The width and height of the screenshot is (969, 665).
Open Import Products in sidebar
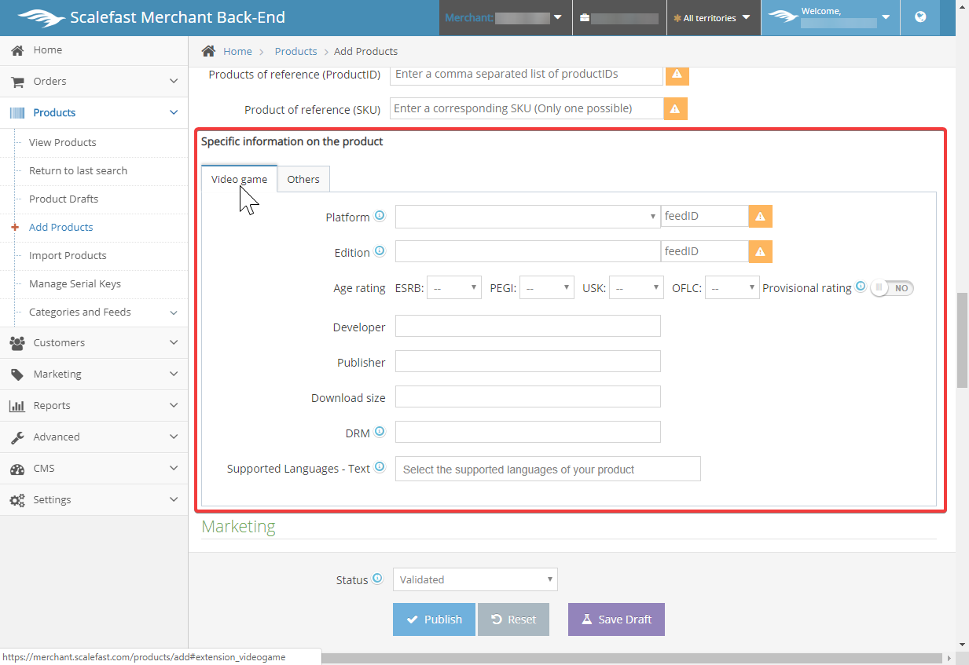(68, 255)
